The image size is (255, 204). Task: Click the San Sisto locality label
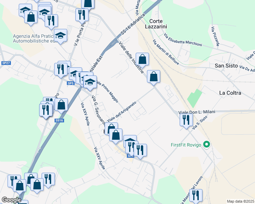click(x=226, y=66)
